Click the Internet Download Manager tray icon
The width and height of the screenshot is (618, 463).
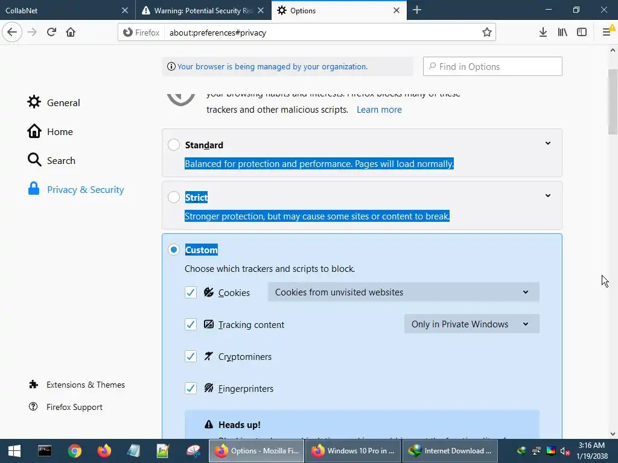(522, 451)
